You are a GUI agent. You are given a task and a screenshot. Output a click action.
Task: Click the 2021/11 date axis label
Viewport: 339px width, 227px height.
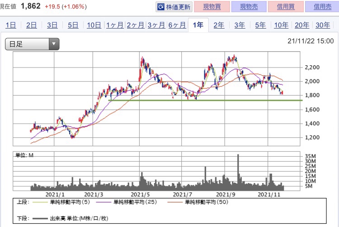click(x=269, y=194)
